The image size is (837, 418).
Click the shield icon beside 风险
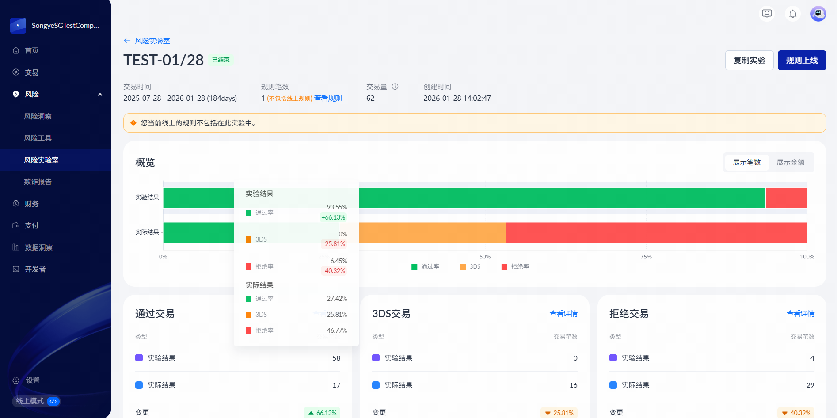[16, 94]
